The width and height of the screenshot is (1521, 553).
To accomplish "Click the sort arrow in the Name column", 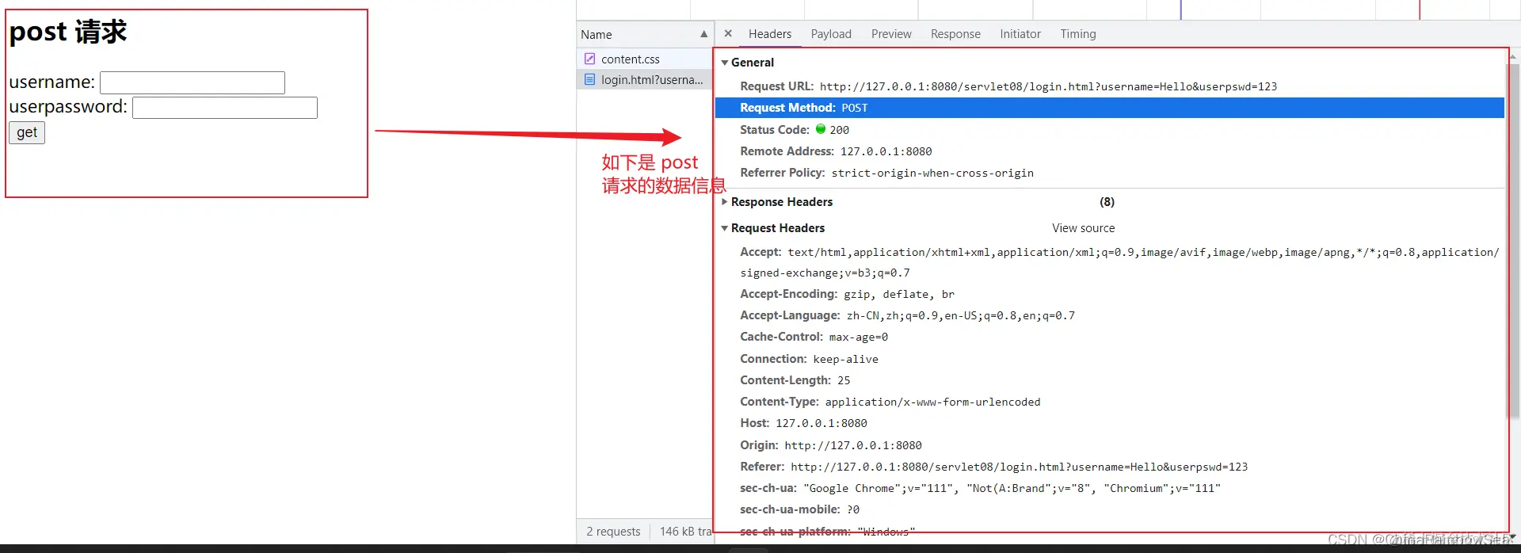I will click(703, 34).
